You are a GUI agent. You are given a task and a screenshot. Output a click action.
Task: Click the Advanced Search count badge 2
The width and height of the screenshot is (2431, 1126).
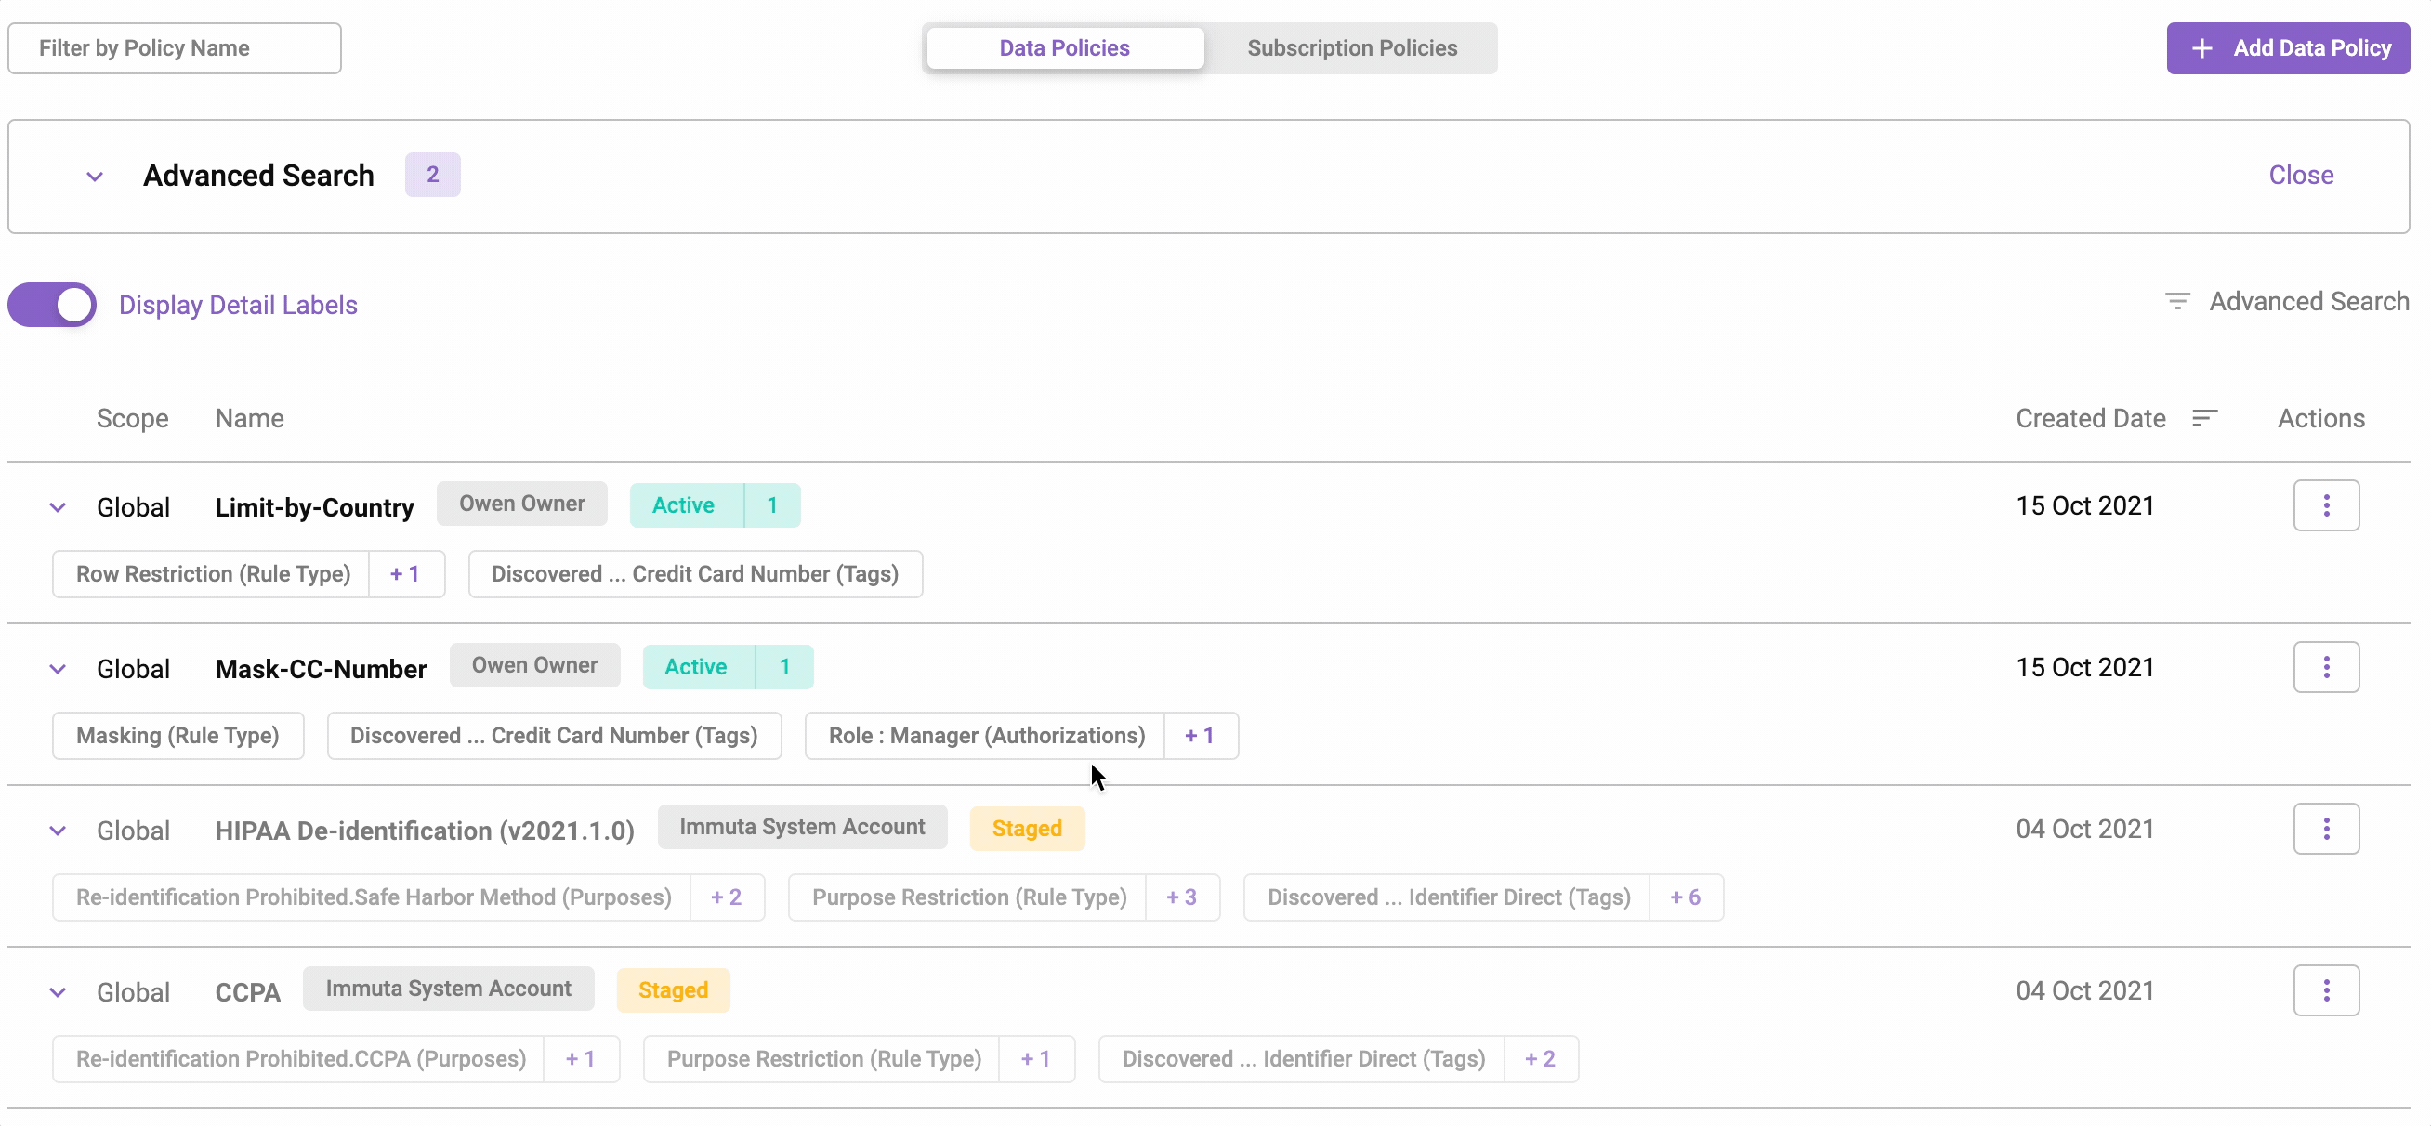(432, 175)
